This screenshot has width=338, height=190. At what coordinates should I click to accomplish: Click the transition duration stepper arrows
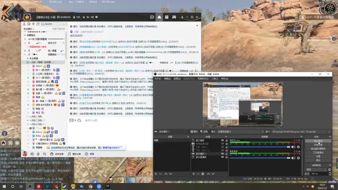point(330,174)
